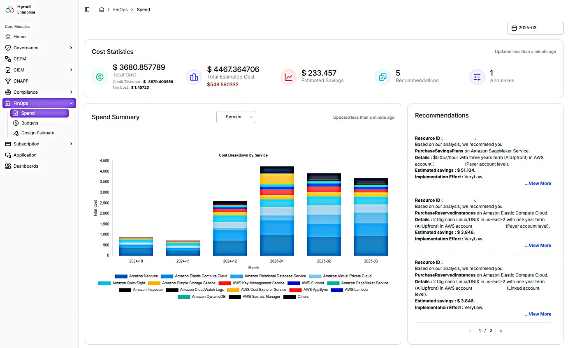Click the Recommendations checkmark icon
Screen dimensions: 568x348
tap(383, 77)
